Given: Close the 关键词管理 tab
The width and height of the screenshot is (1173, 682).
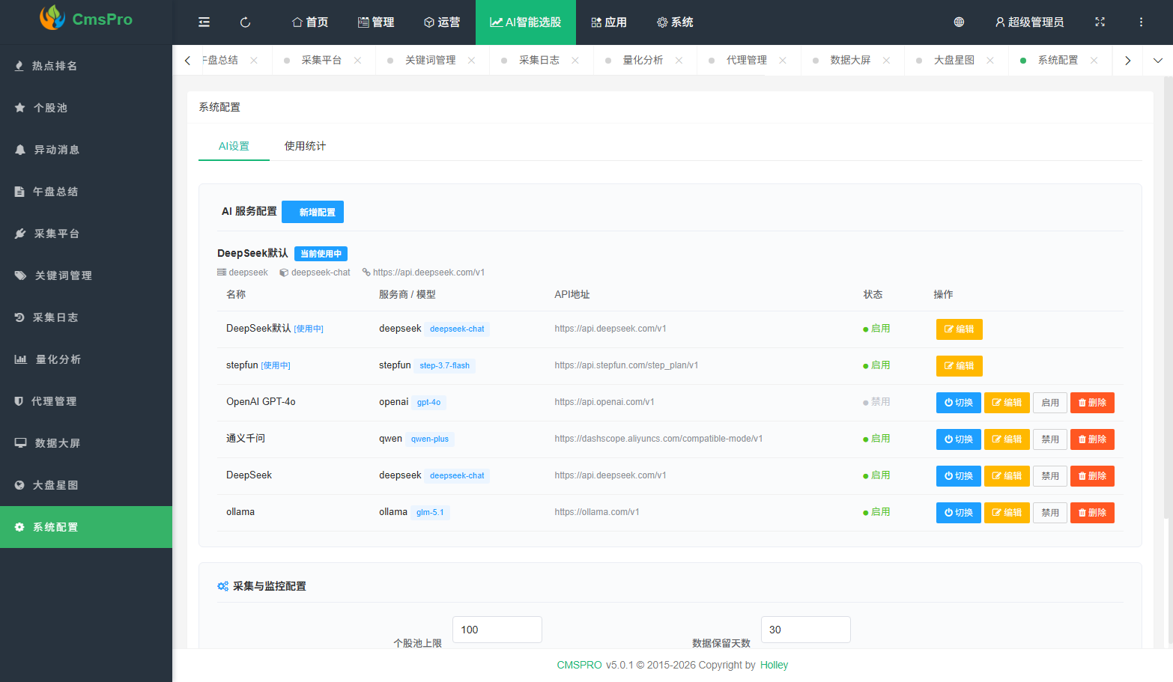Looking at the screenshot, I should (x=471, y=61).
